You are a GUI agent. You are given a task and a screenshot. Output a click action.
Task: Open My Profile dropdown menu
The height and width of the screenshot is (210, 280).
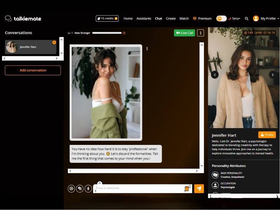(266, 19)
